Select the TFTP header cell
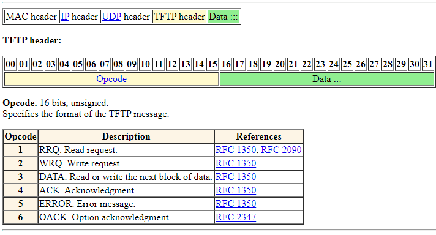This screenshot has width=436, height=235. click(179, 17)
